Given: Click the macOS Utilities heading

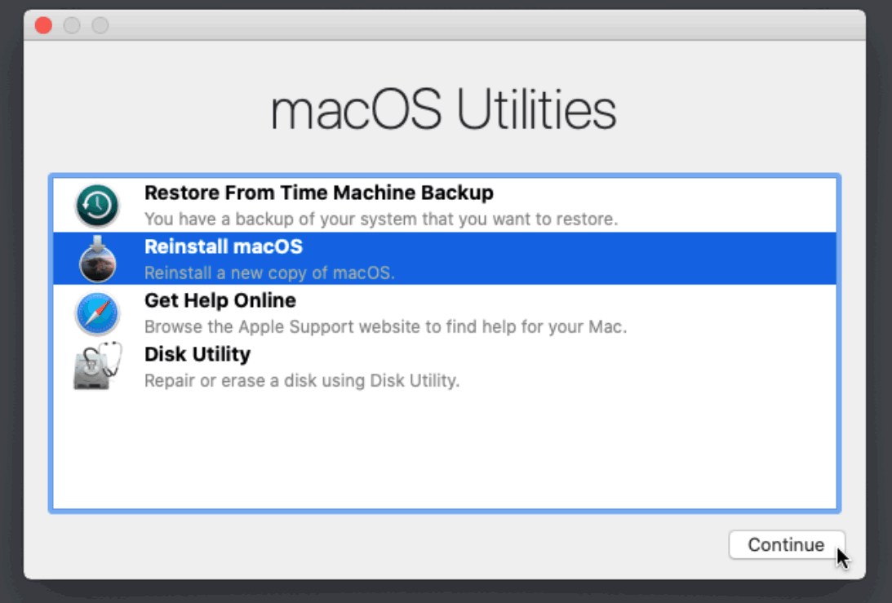Looking at the screenshot, I should (x=444, y=110).
